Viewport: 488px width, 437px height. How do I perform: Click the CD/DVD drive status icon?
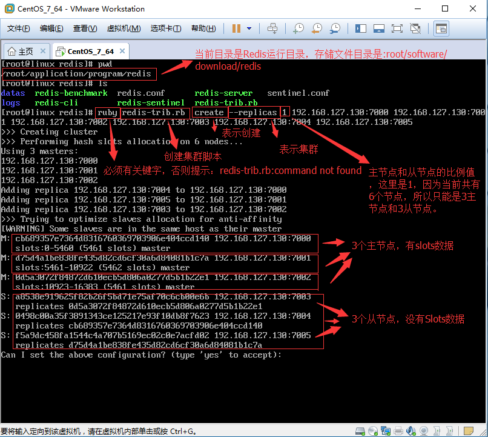(x=373, y=431)
